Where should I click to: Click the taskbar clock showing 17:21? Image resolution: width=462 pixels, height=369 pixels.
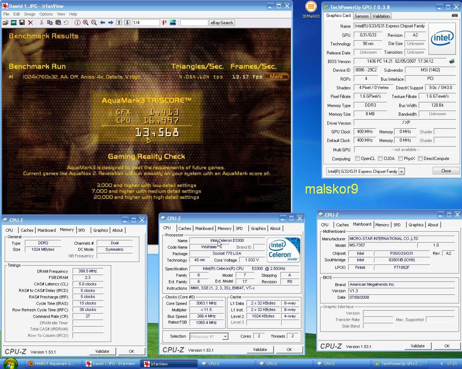point(452,364)
